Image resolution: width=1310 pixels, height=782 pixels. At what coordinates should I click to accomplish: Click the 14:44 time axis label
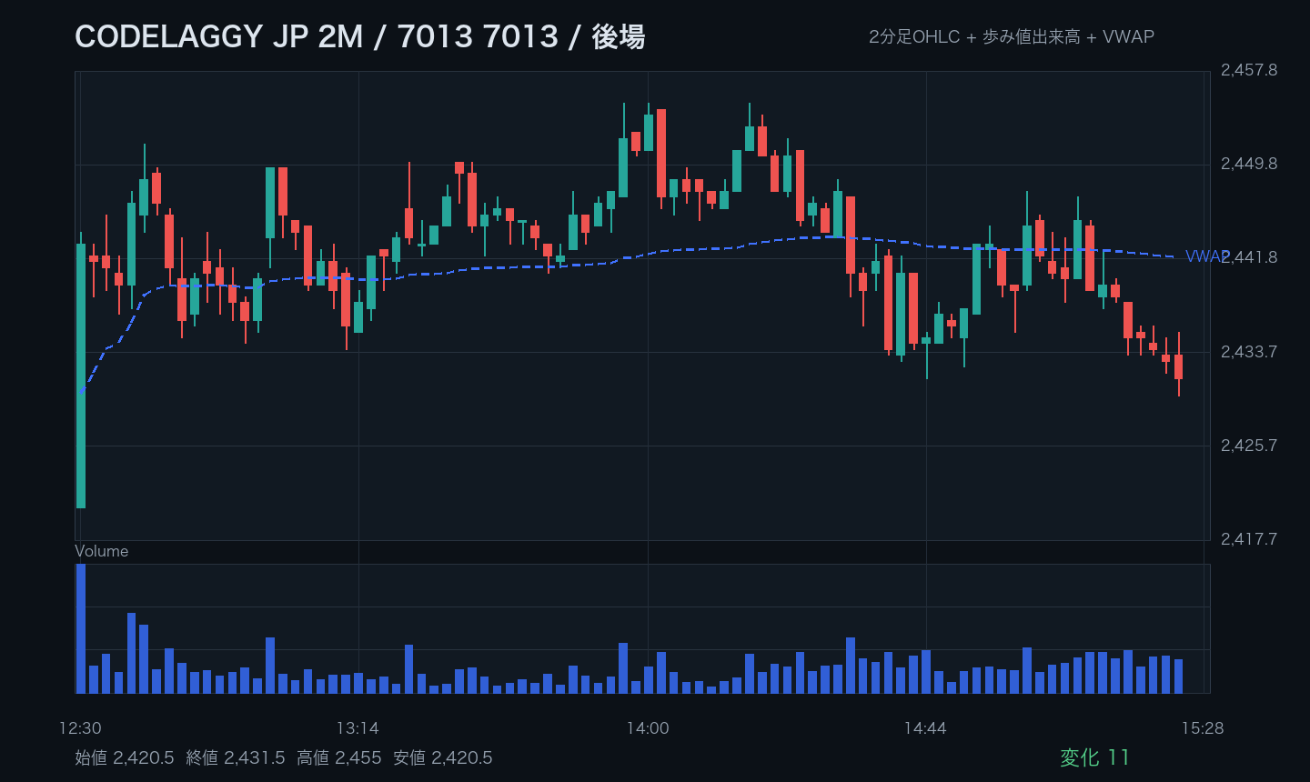tap(925, 728)
